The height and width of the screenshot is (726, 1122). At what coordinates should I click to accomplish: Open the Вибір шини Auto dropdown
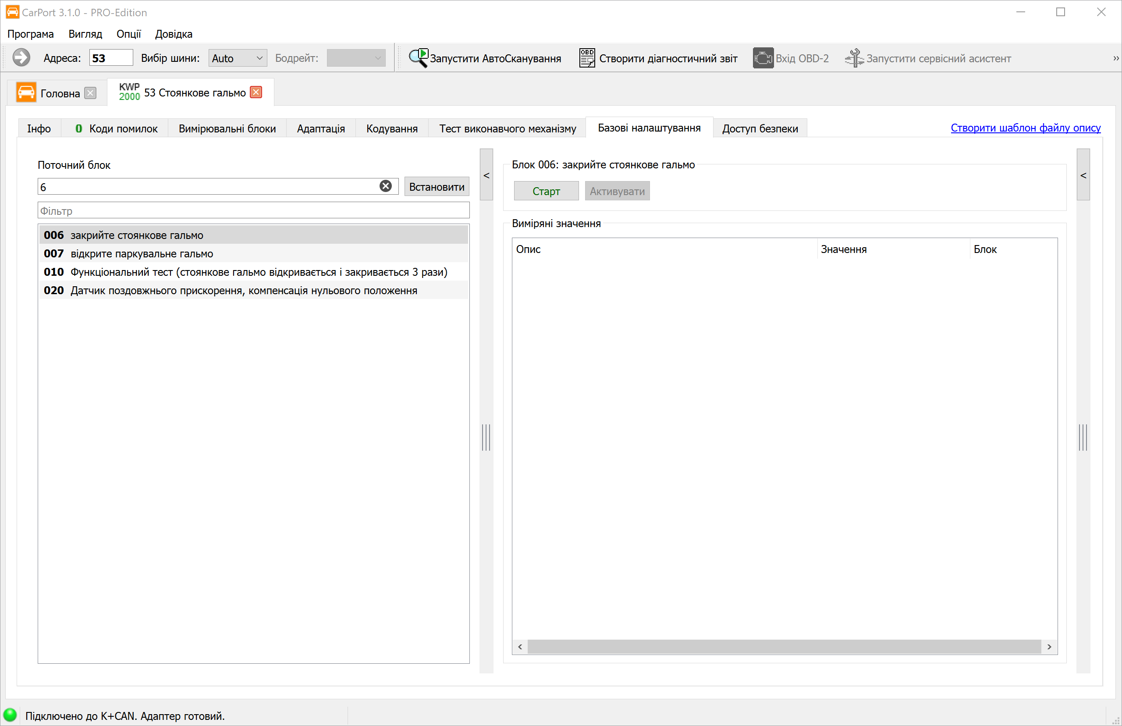tap(238, 58)
